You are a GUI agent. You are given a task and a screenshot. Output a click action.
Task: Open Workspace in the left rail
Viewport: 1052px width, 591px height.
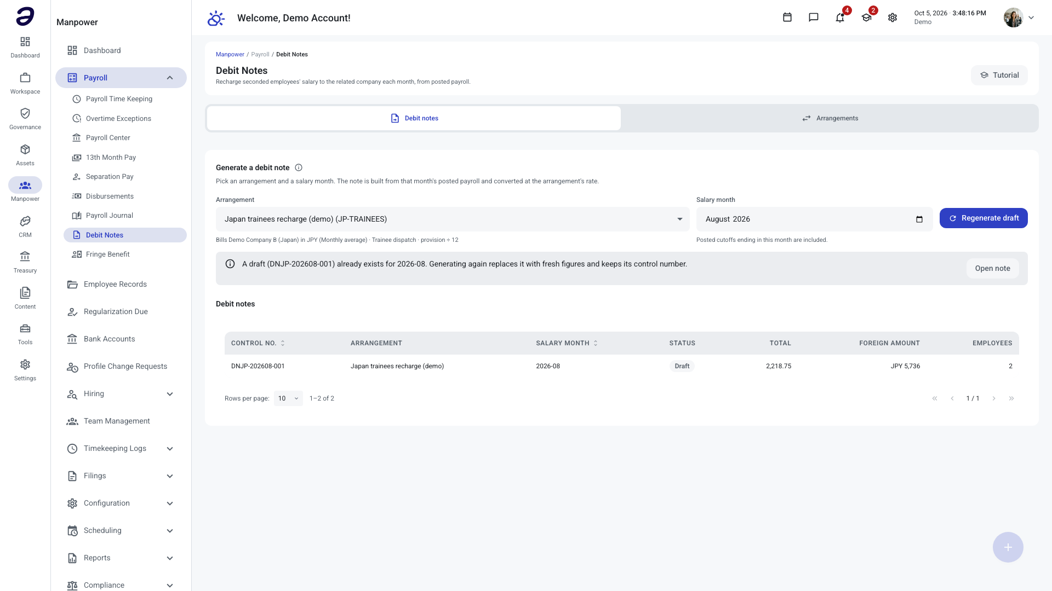coord(25,83)
